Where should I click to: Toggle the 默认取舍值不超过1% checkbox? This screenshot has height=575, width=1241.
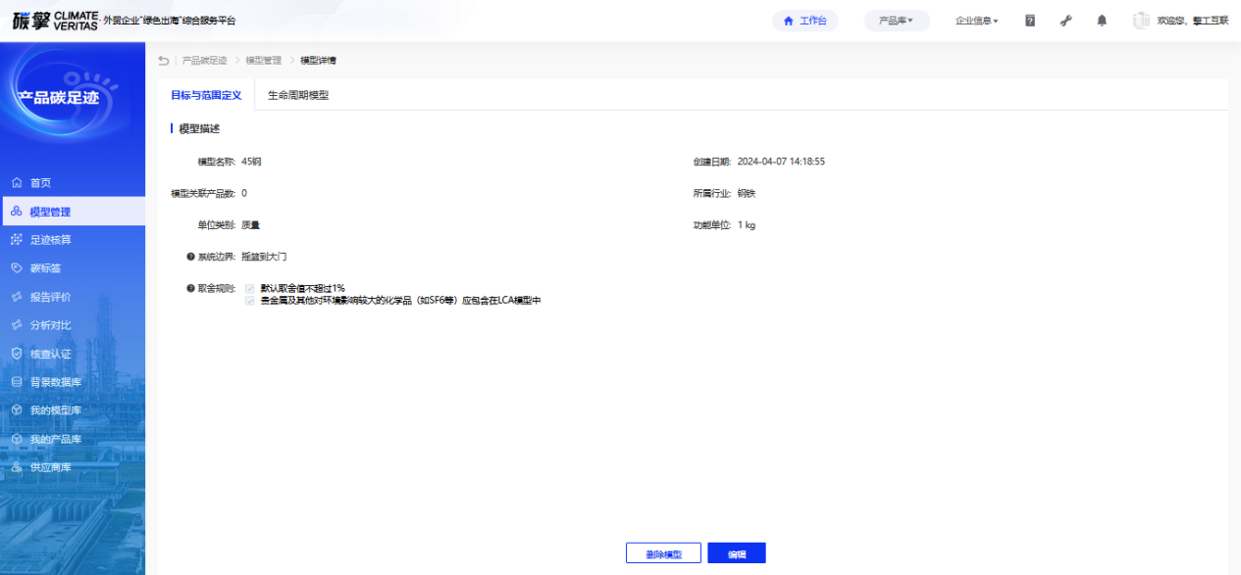250,289
